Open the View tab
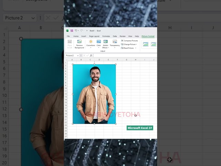This screenshot has width=221, height=166. (130, 36)
